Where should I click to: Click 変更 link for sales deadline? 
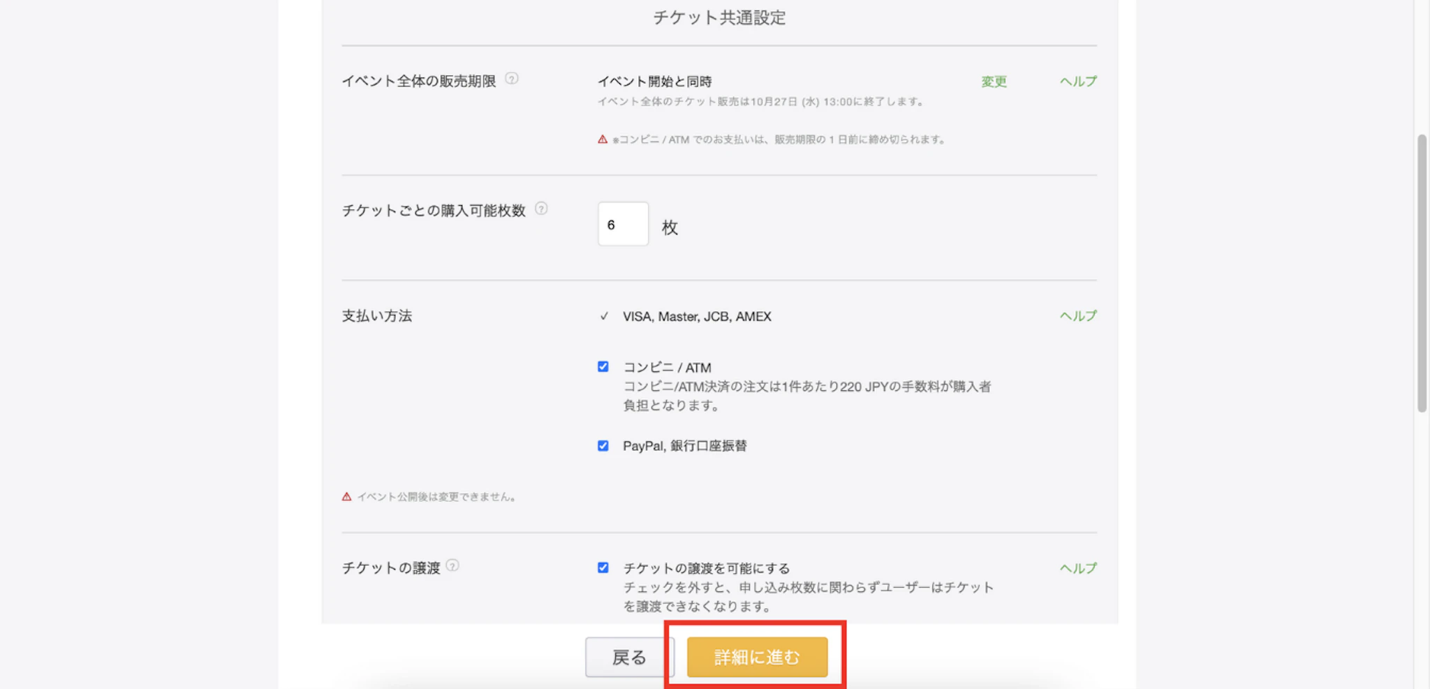(x=994, y=82)
